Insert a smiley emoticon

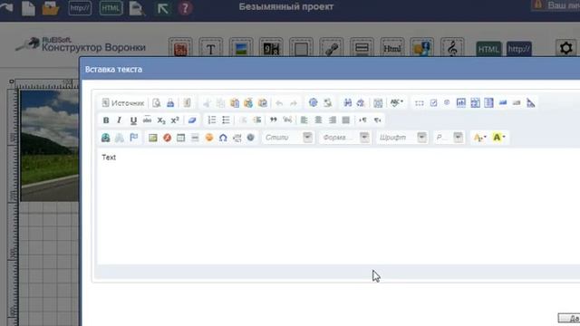pyautogui.click(x=209, y=138)
